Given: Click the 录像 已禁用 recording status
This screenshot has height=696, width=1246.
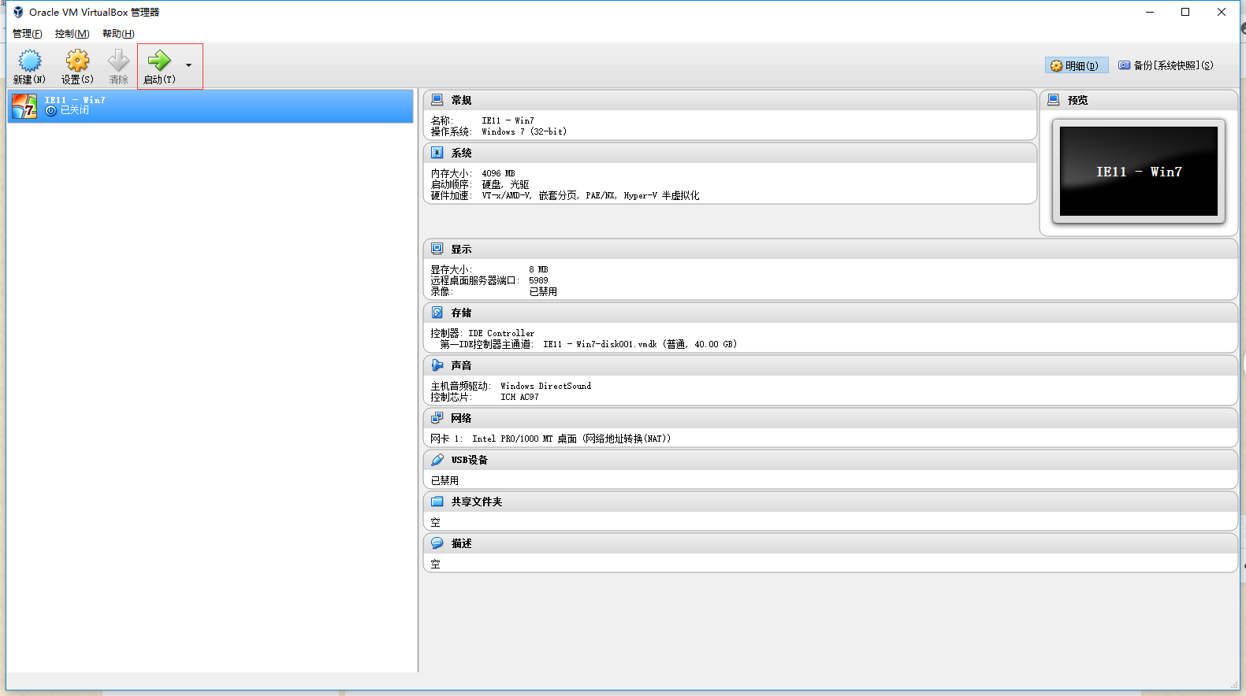Looking at the screenshot, I should [543, 291].
